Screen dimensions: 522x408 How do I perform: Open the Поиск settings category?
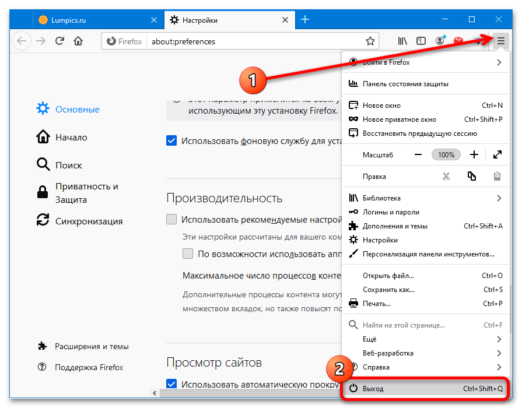[x=59, y=165]
